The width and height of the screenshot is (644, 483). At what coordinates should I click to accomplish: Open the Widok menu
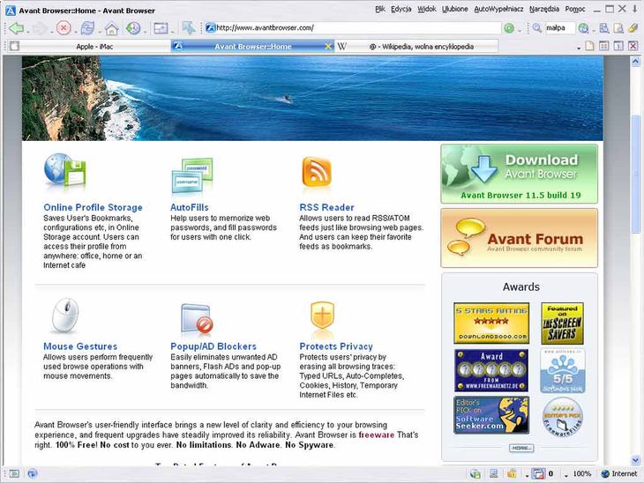point(427,9)
